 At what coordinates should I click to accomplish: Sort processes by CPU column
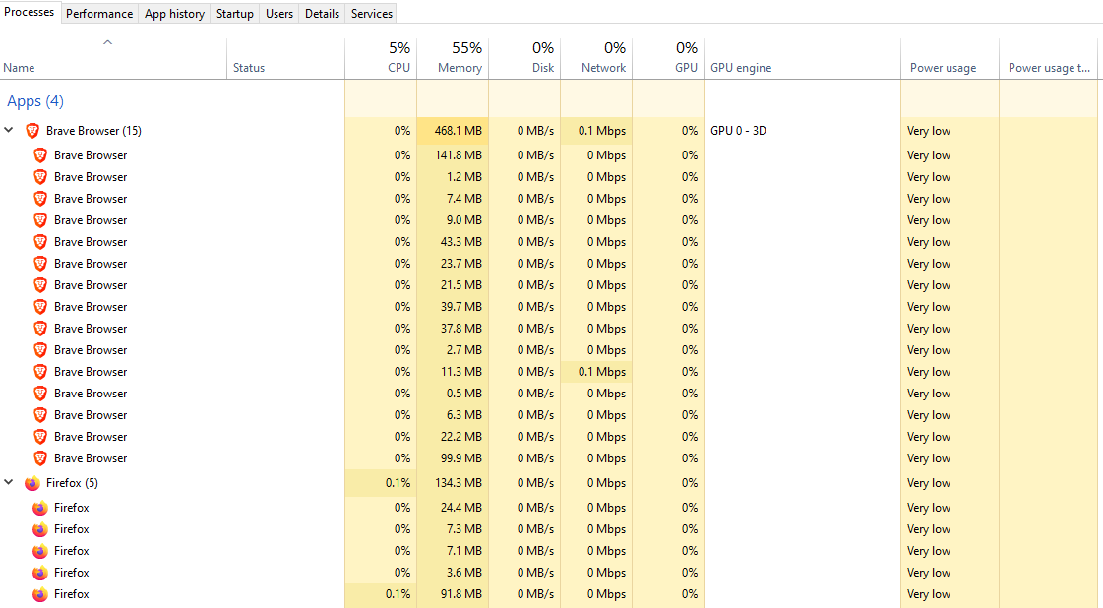click(381, 58)
